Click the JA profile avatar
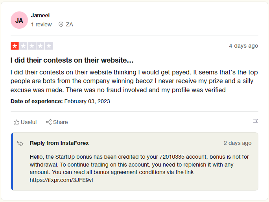The width and height of the screenshot is (269, 202). [19, 20]
